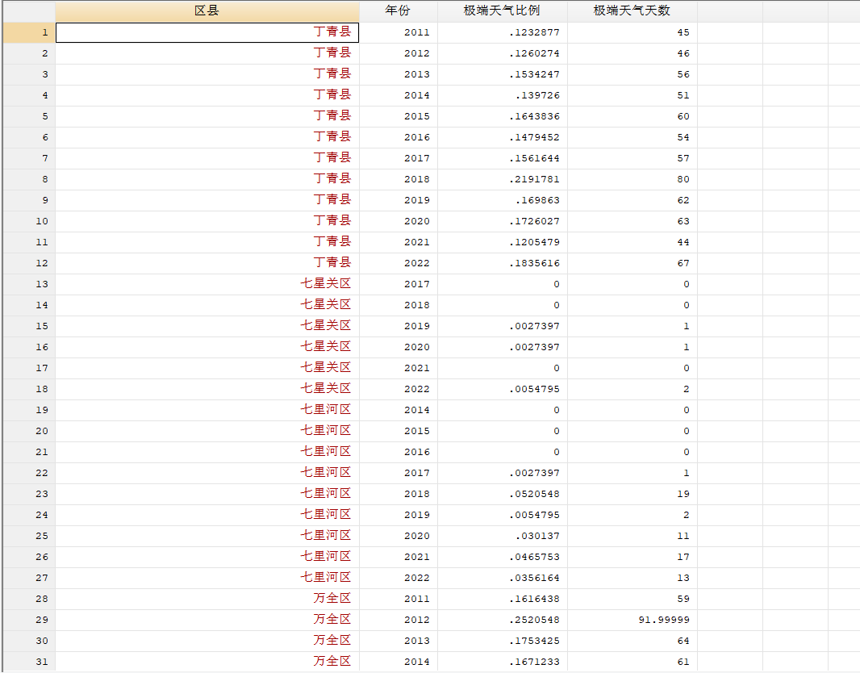
Task: Click the value .1643836 cell
Action: [503, 116]
